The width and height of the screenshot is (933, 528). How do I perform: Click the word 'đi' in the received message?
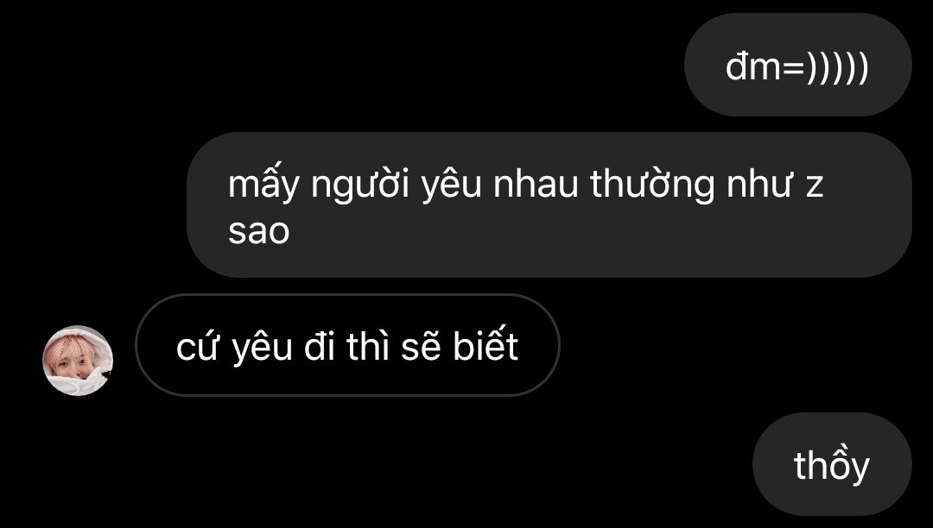pyautogui.click(x=319, y=346)
